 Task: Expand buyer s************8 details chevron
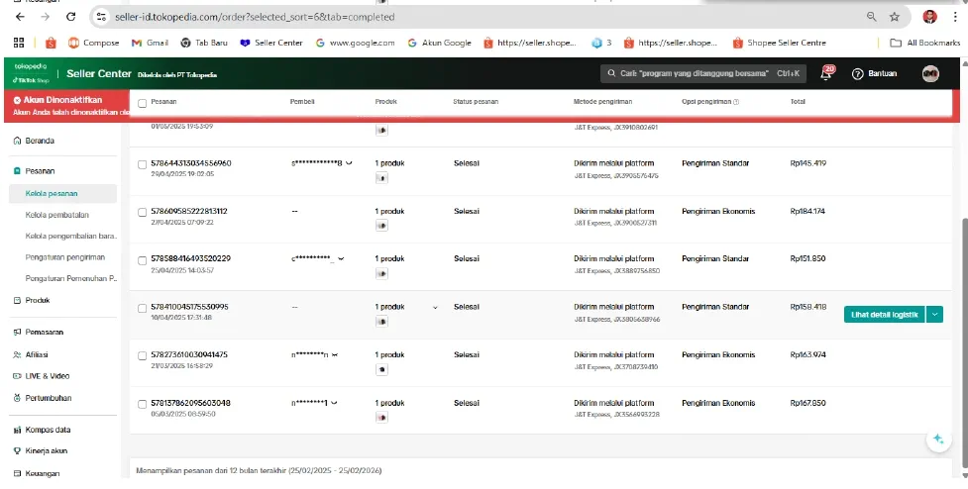(x=352, y=162)
